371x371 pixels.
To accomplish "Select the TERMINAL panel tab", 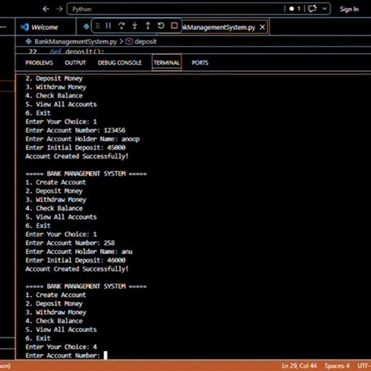I will 166,63.
